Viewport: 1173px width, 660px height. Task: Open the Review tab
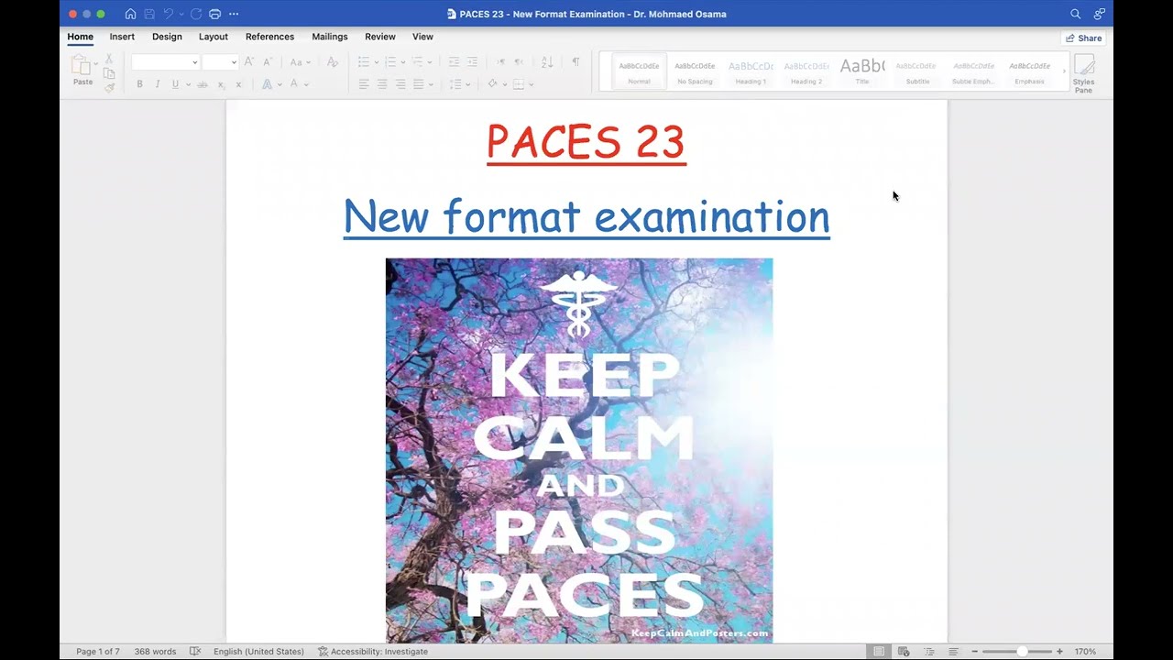point(380,37)
